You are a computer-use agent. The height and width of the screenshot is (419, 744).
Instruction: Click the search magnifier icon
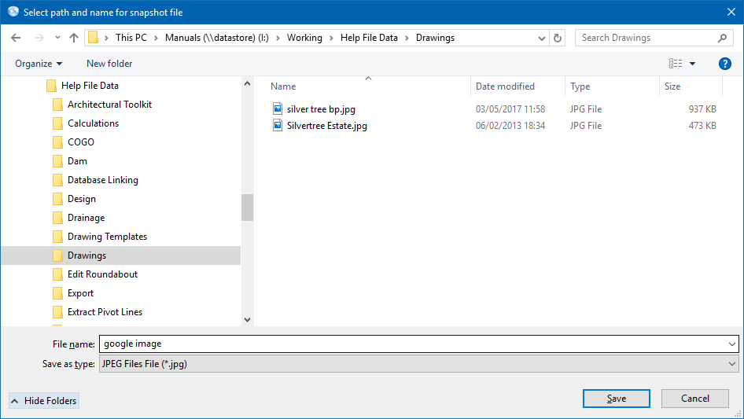(722, 38)
